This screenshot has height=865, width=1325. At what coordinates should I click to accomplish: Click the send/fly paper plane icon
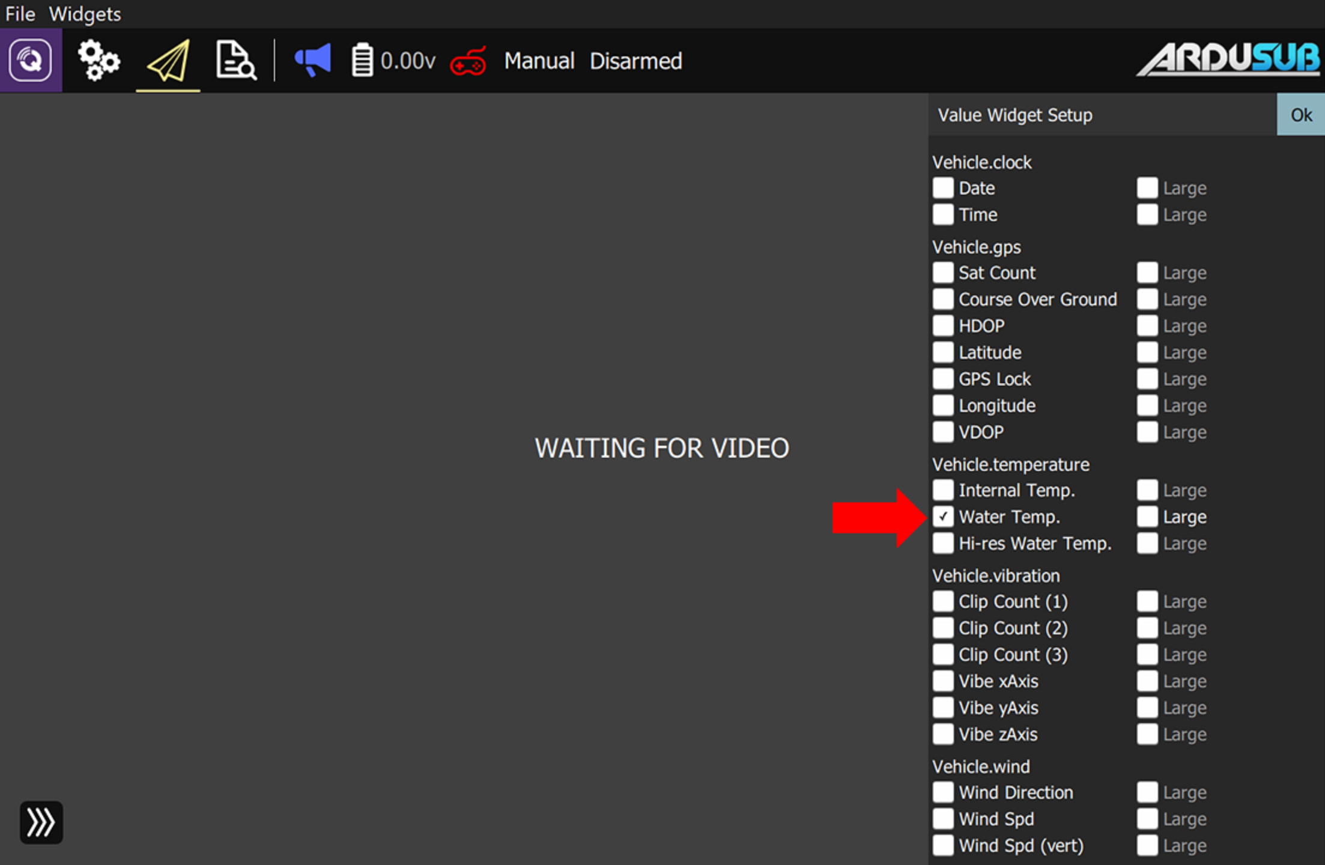click(x=170, y=60)
